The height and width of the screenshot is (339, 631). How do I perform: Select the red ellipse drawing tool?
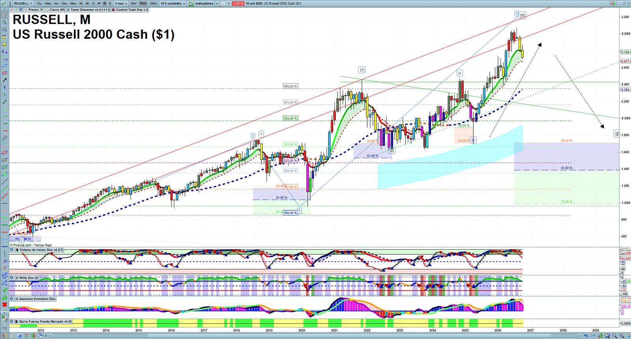click(4, 152)
